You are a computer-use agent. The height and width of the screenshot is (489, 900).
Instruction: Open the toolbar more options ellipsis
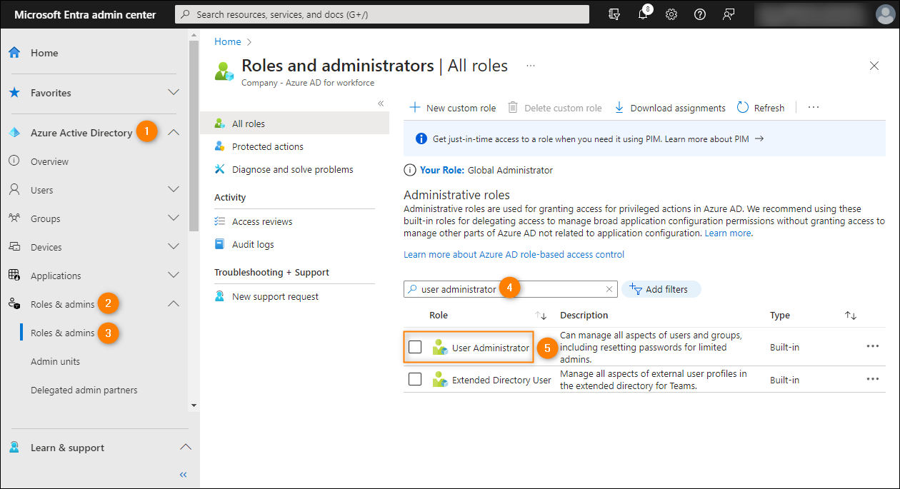[813, 108]
